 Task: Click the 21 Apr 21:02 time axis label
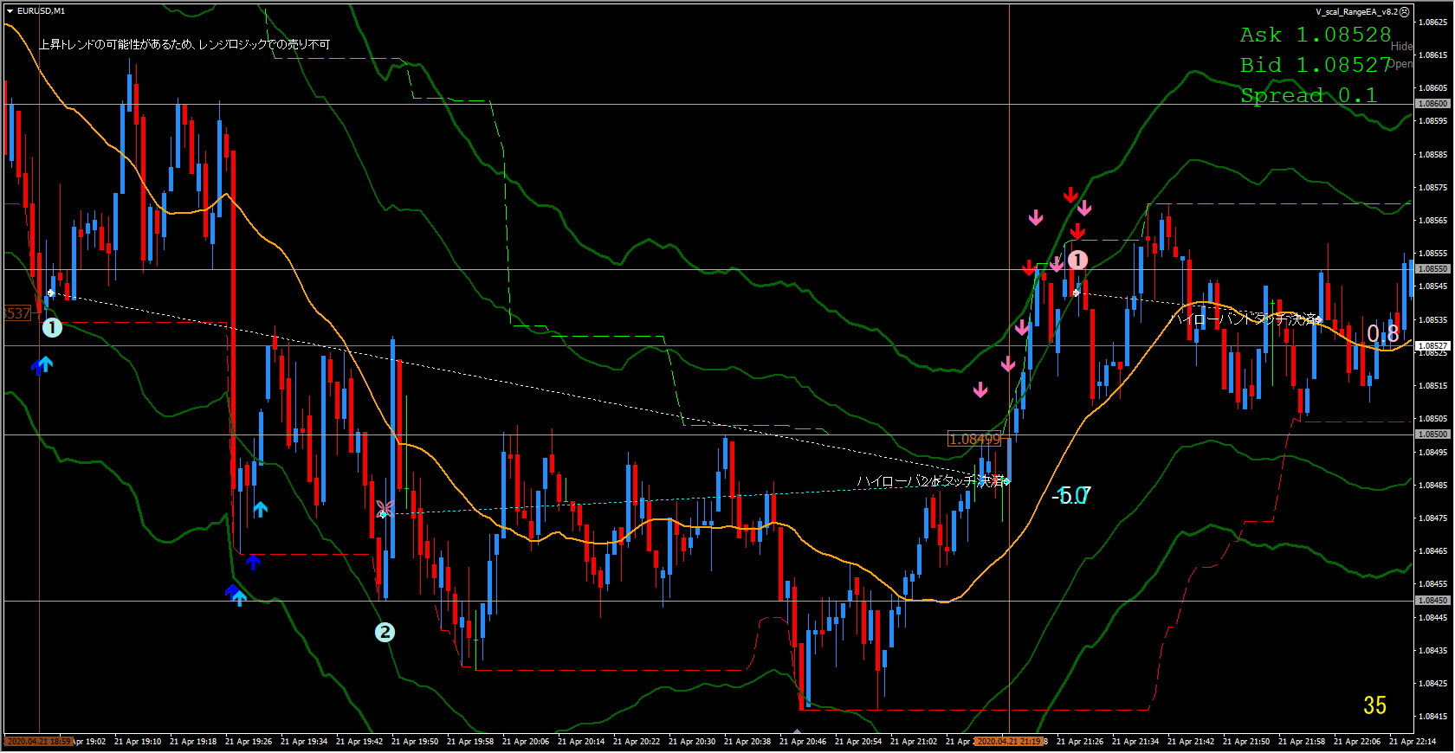click(914, 742)
